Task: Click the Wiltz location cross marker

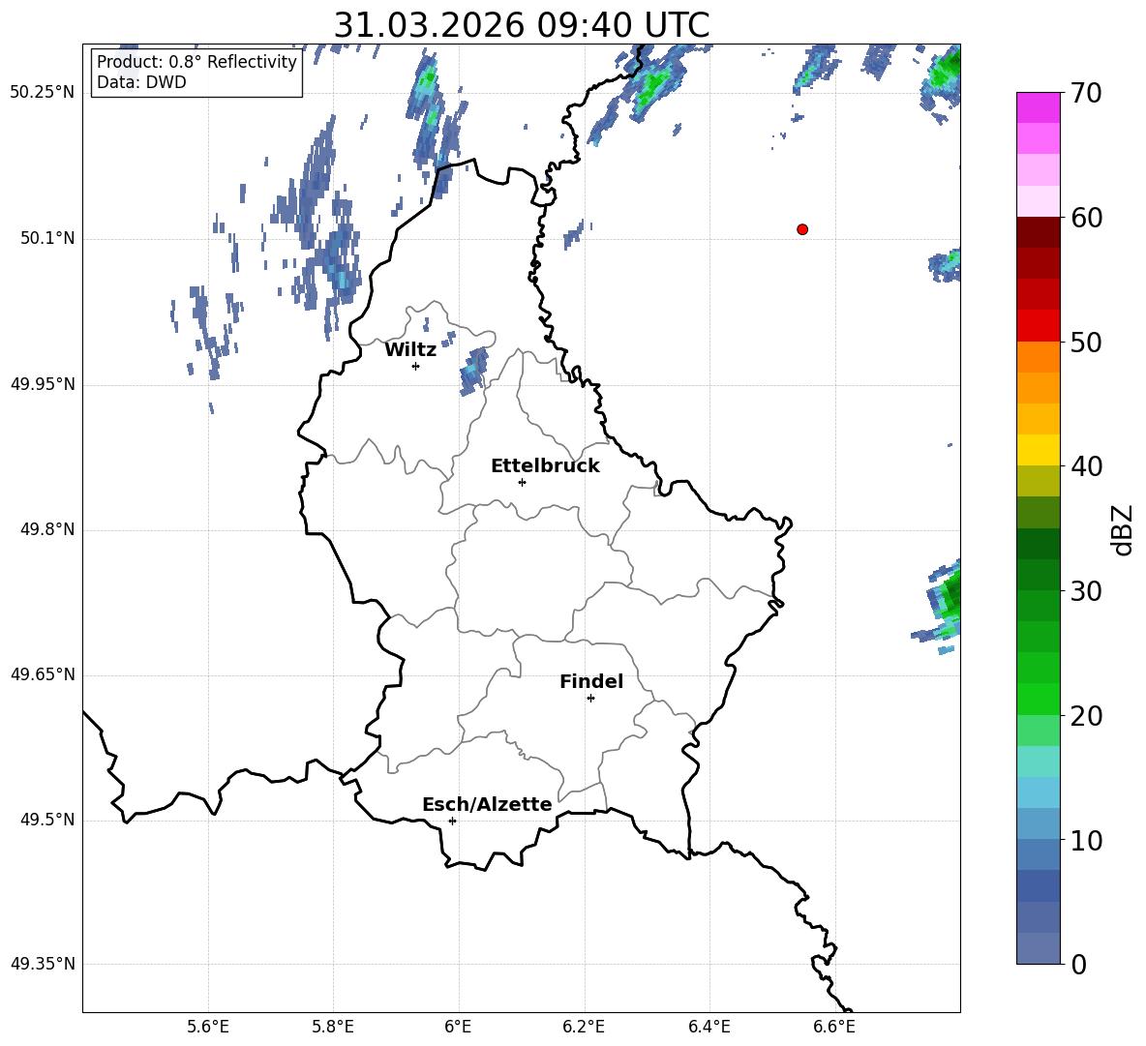Action: pos(416,366)
